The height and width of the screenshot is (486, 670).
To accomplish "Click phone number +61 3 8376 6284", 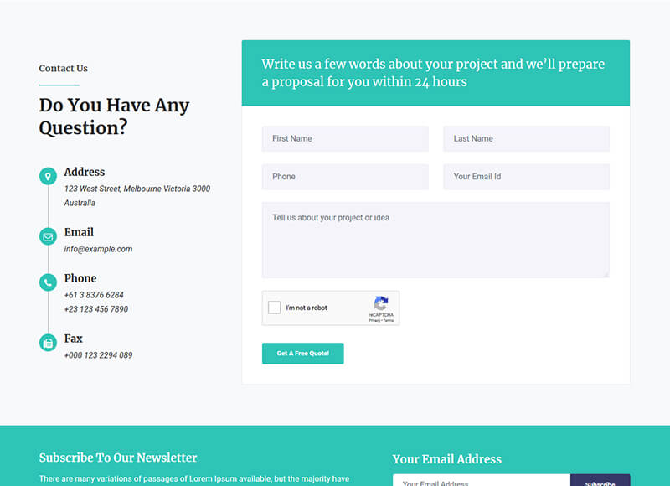I will (94, 295).
